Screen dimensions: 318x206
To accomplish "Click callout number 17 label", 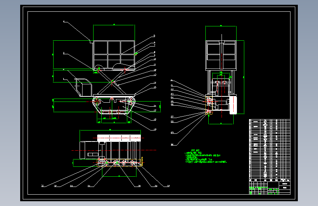I will 155,110.
